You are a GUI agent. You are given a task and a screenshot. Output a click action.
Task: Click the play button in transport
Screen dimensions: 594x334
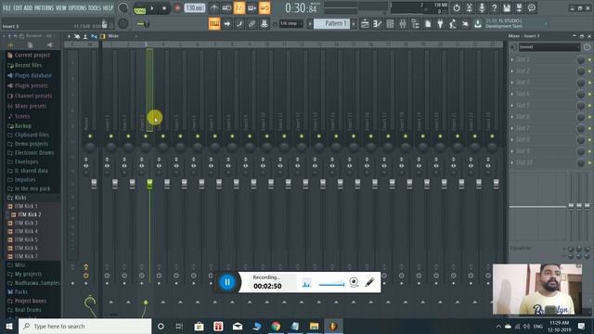152,8
